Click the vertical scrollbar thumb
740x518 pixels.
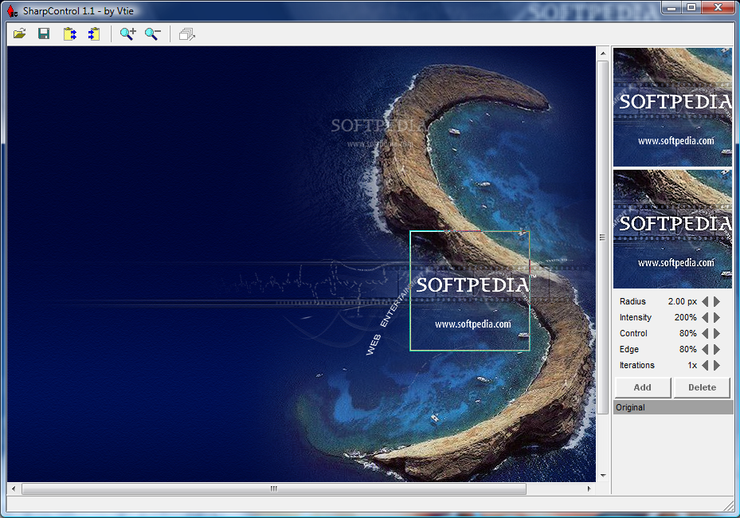click(x=603, y=237)
